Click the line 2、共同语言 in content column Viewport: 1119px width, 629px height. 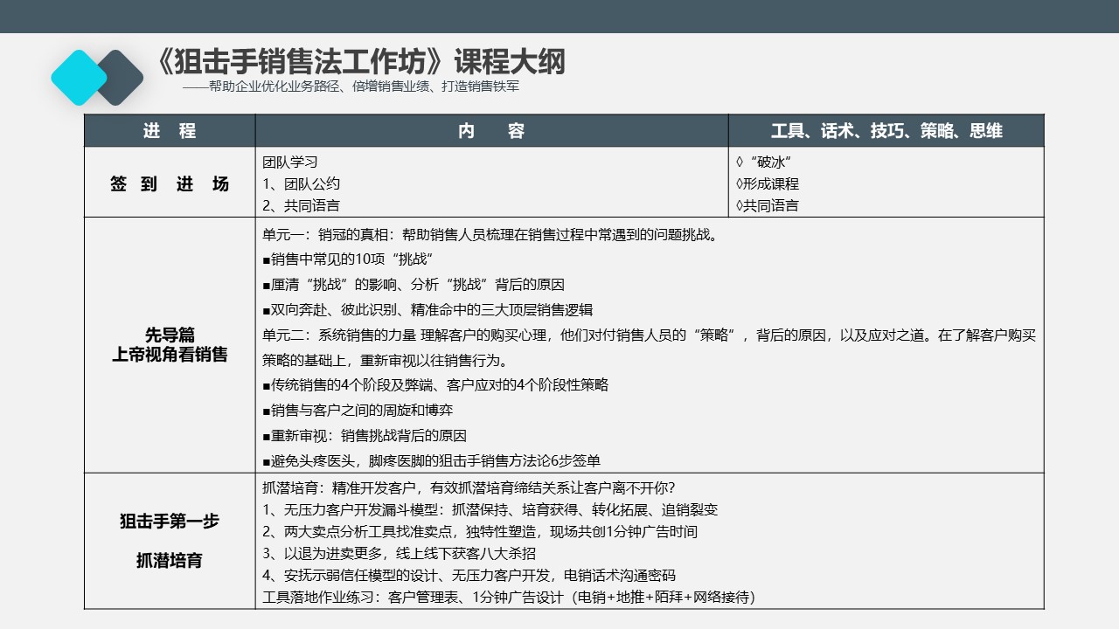coord(302,205)
